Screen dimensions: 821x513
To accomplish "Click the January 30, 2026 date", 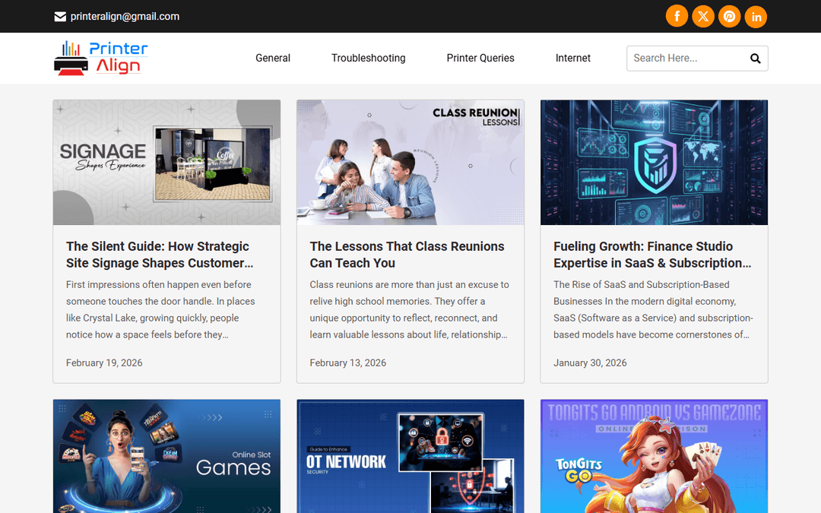I will 590,363.
